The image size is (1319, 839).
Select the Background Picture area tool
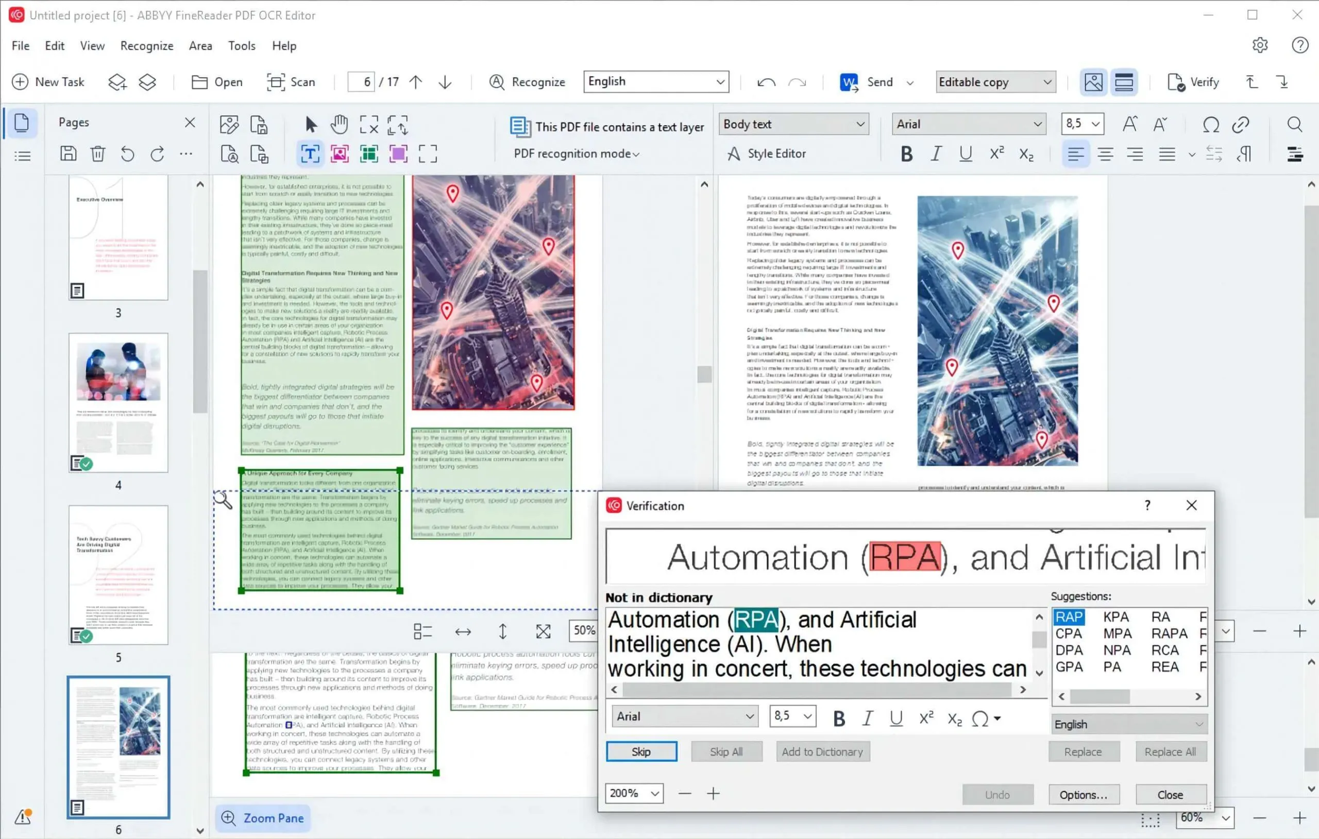pyautogui.click(x=399, y=154)
